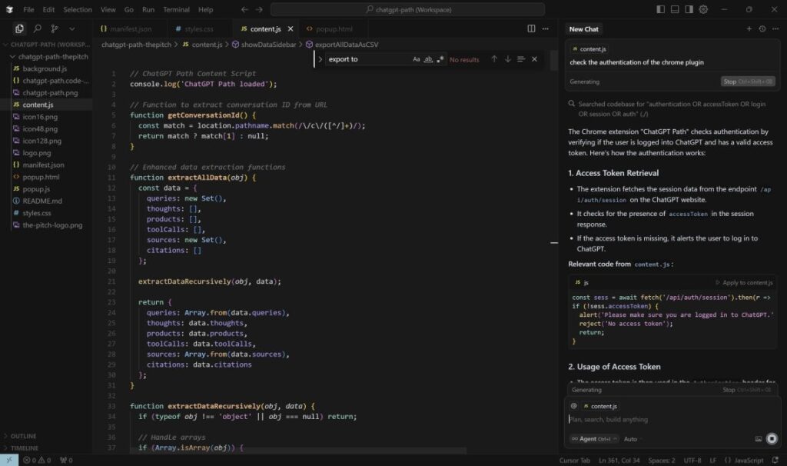The image size is (787, 466).
Task: Open the editor's more actions menu
Action: 546,28
